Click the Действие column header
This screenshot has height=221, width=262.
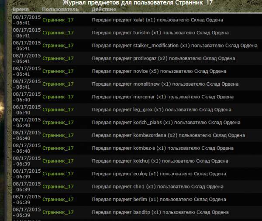click(x=104, y=9)
